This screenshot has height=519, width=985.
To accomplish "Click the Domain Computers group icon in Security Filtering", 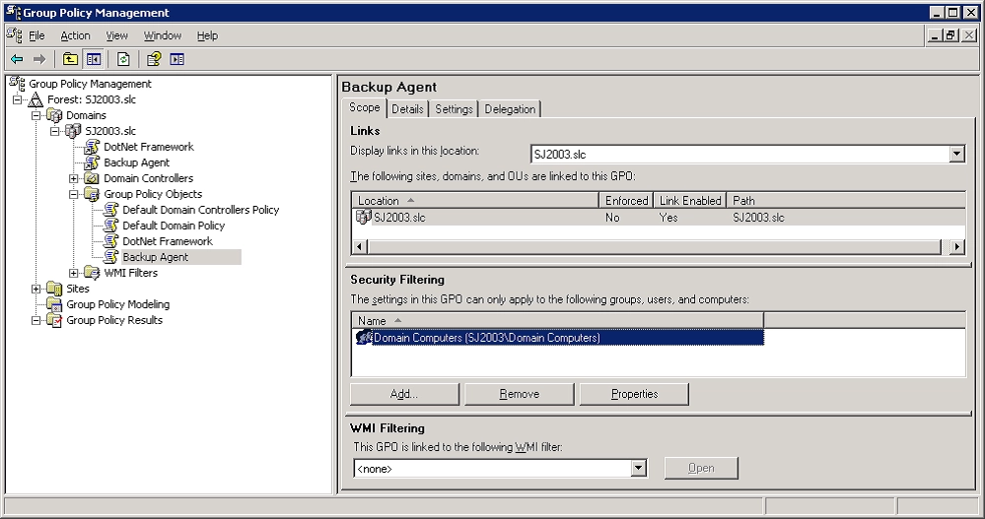I will [x=365, y=337].
